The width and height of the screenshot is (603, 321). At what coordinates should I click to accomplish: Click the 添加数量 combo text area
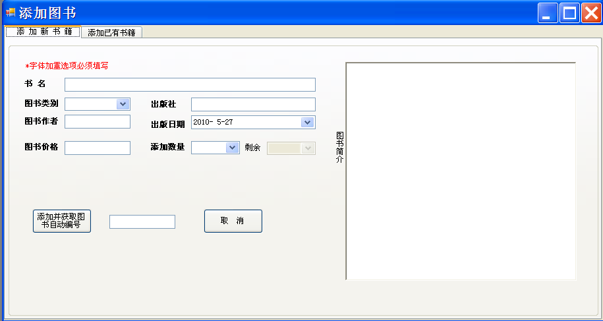pos(209,148)
